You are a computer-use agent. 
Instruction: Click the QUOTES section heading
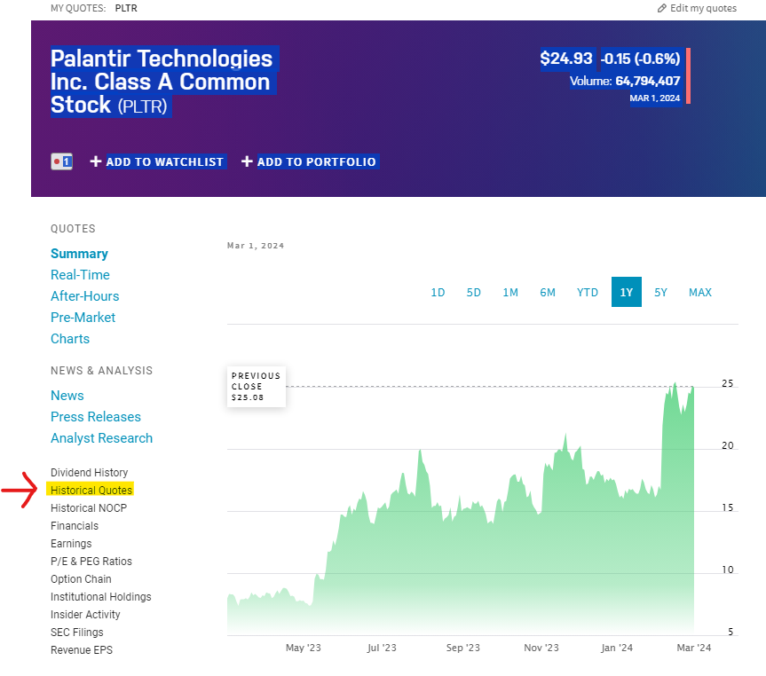[x=73, y=229]
